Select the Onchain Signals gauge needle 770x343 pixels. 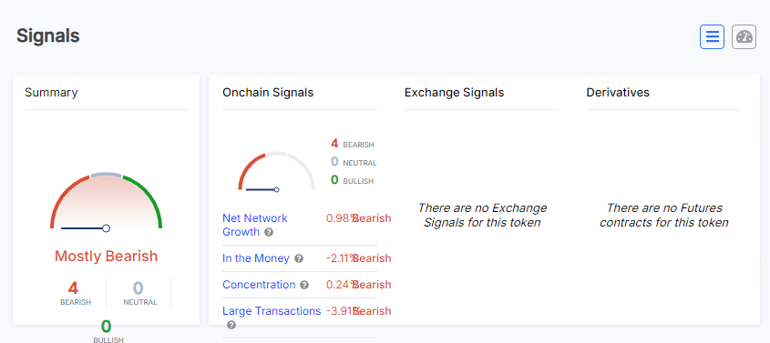262,189
